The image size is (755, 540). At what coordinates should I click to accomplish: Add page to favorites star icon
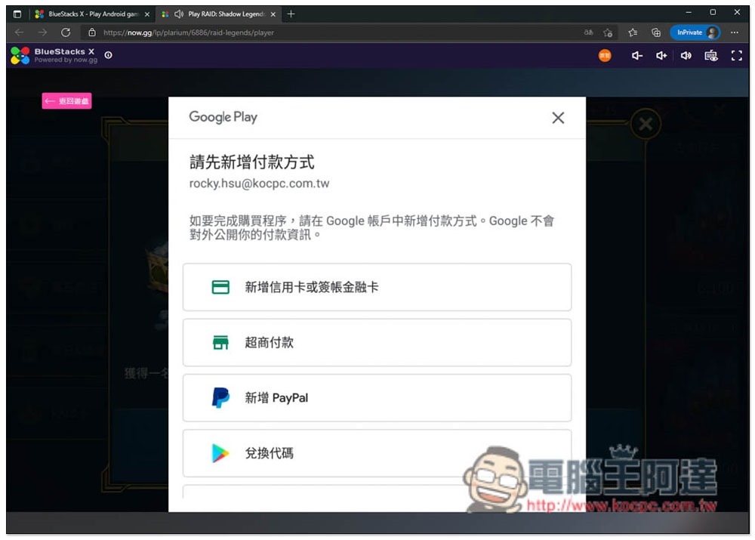point(608,32)
